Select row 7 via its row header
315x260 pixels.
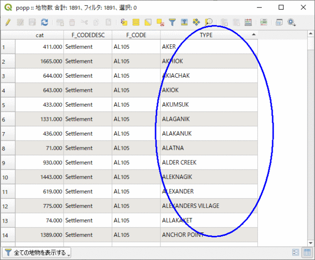point(8,134)
